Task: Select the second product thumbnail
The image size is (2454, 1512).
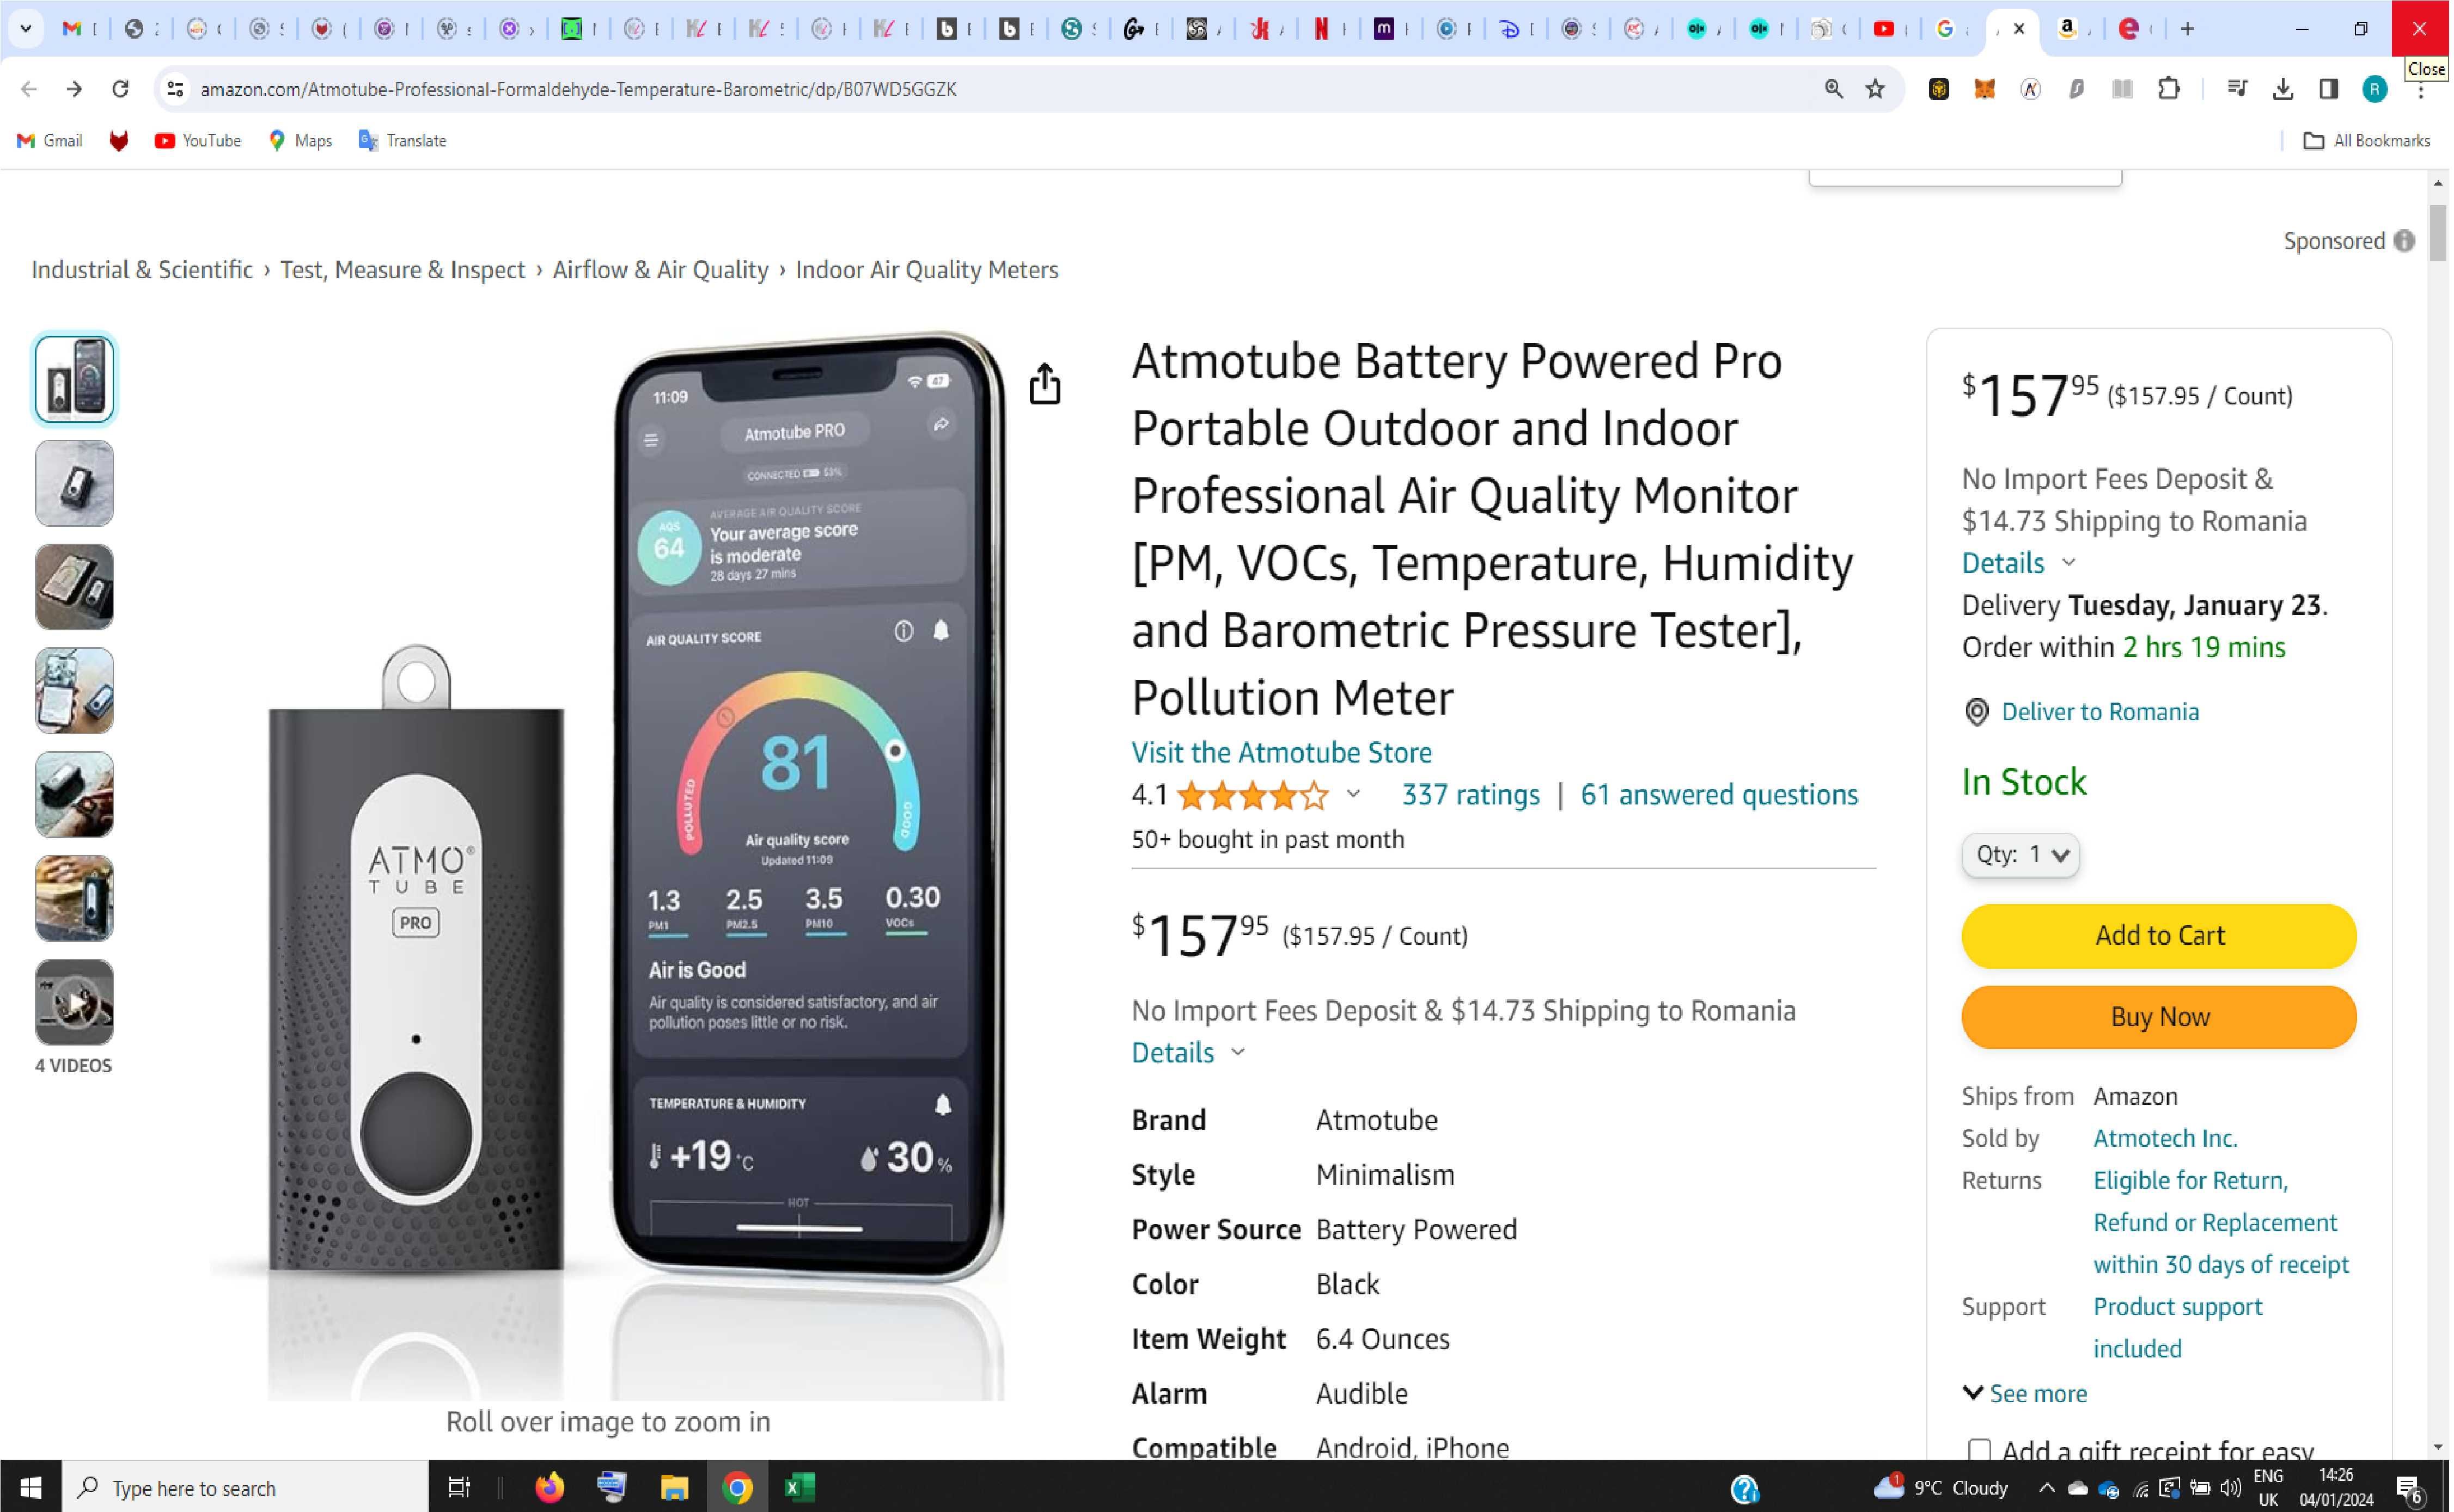Action: click(x=74, y=483)
